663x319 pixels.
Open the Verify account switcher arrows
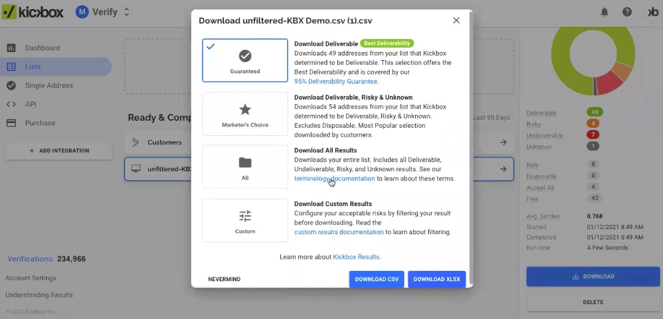126,12
